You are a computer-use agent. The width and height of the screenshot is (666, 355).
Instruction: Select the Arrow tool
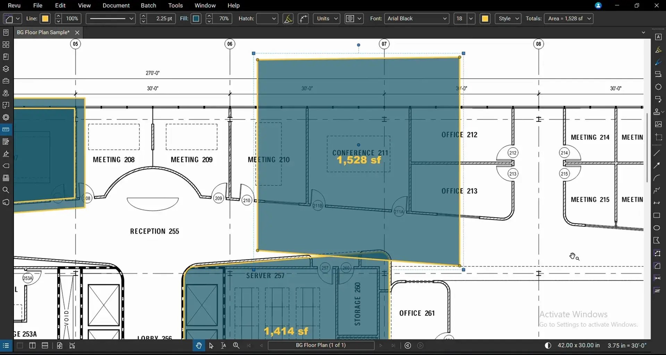tap(657, 166)
